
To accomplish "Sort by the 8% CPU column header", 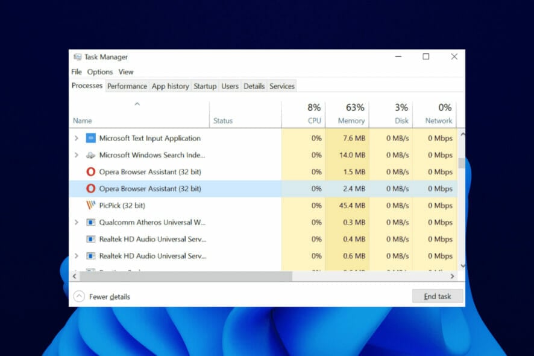I will pyautogui.click(x=303, y=115).
